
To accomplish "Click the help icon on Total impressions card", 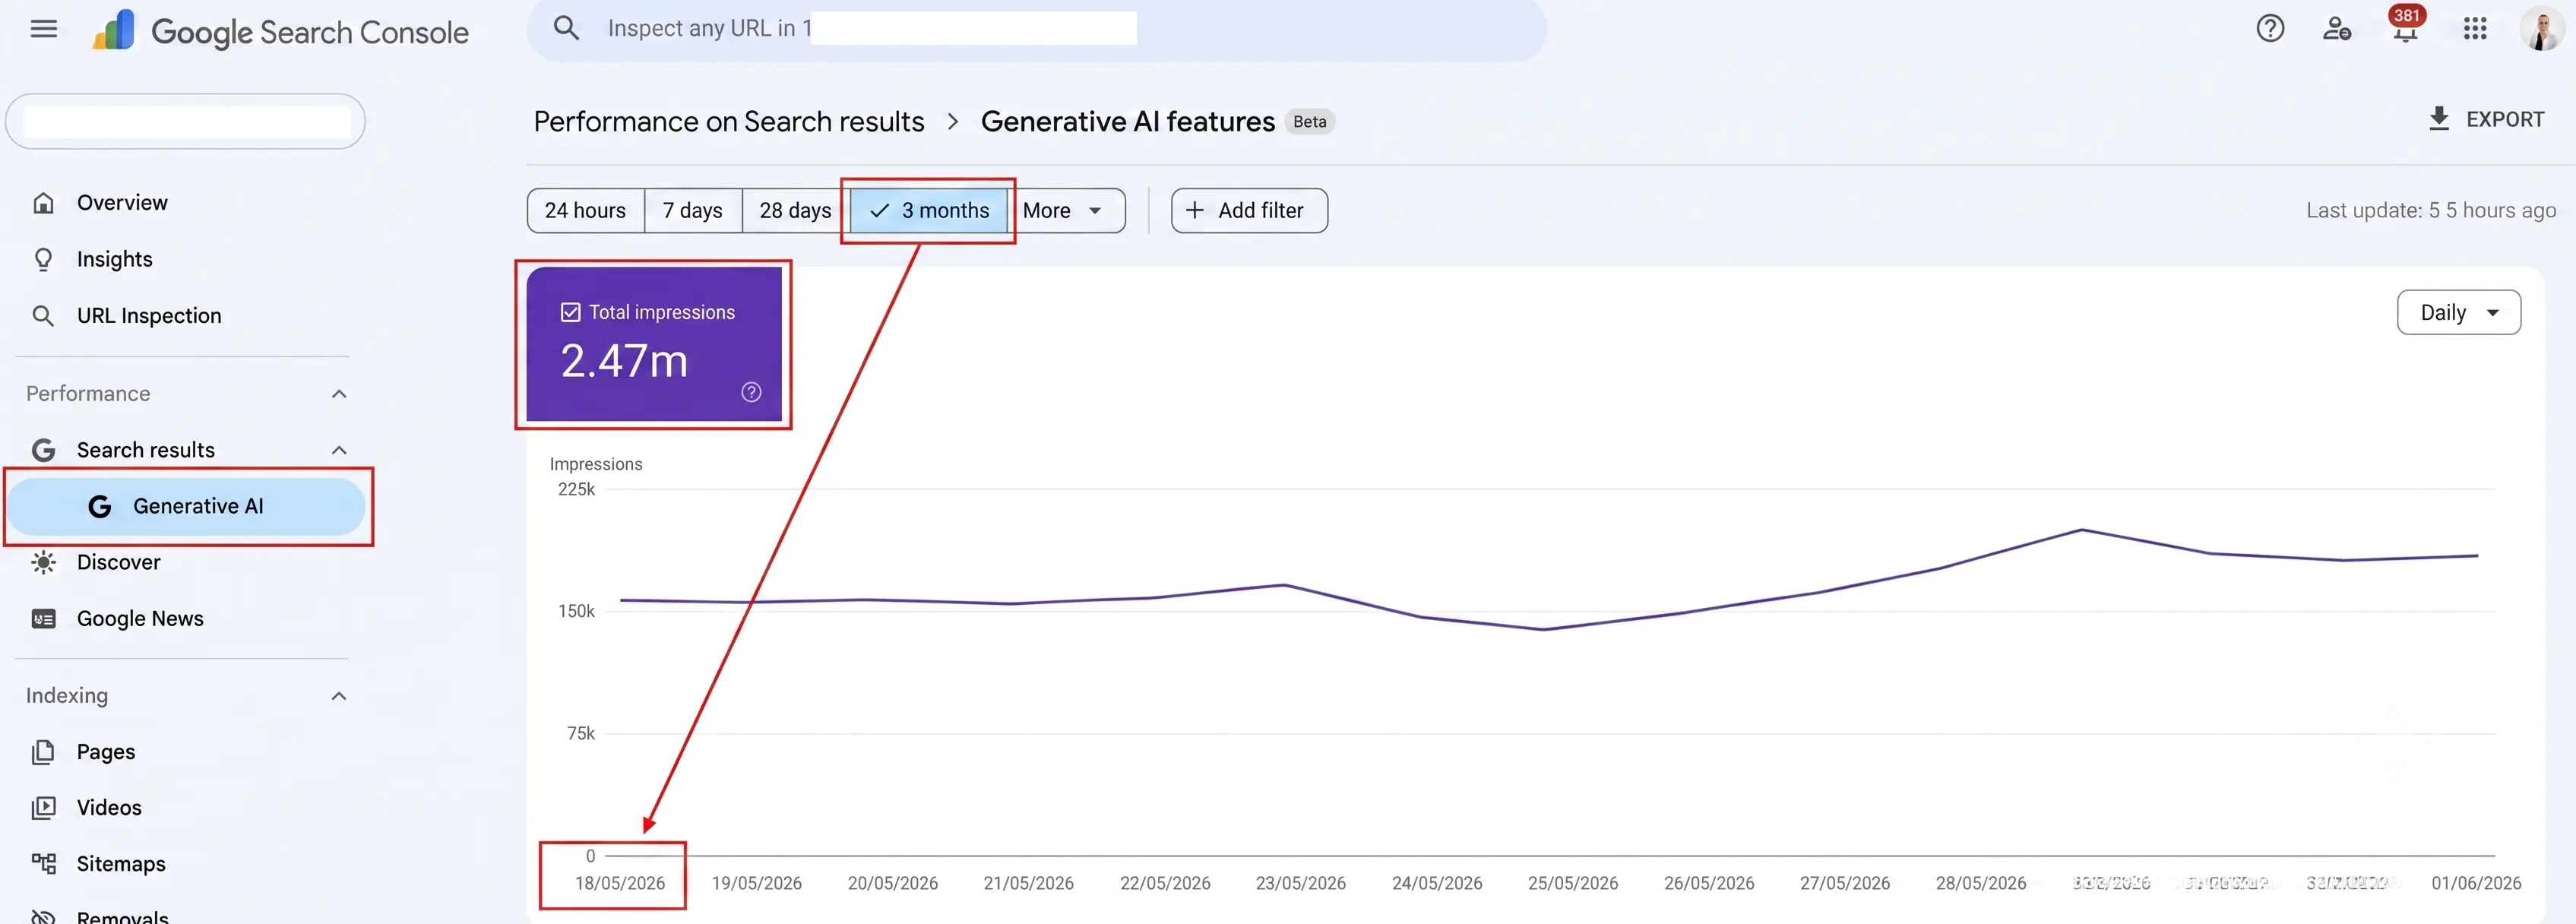I will click(751, 392).
